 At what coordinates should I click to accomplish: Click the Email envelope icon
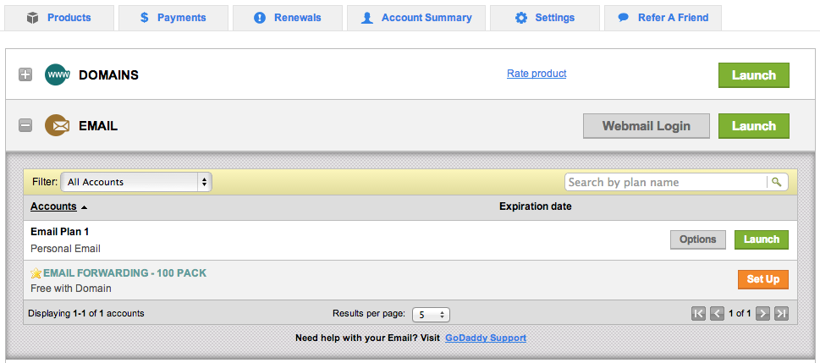(57, 126)
